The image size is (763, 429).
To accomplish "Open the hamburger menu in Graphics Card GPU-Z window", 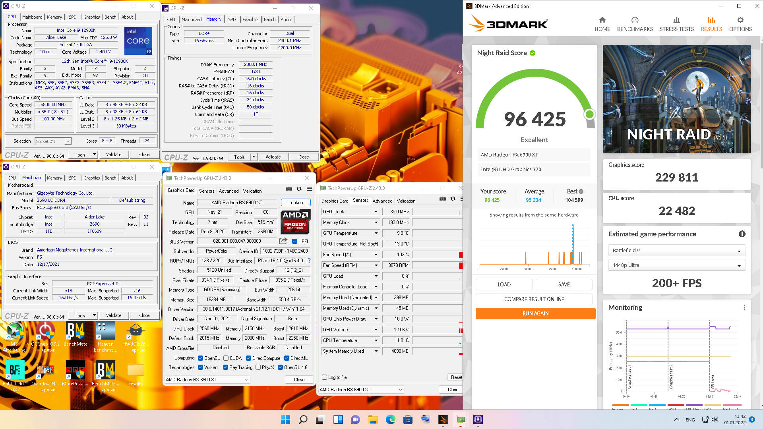I will pyautogui.click(x=309, y=189).
